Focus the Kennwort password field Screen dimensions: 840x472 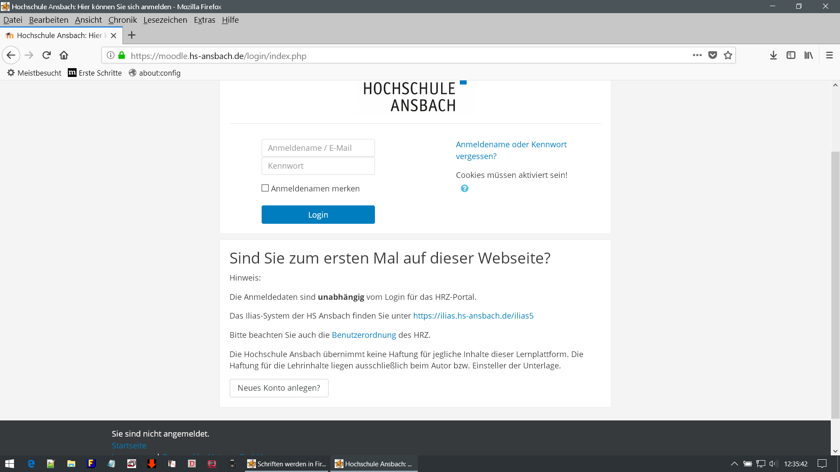click(x=318, y=166)
